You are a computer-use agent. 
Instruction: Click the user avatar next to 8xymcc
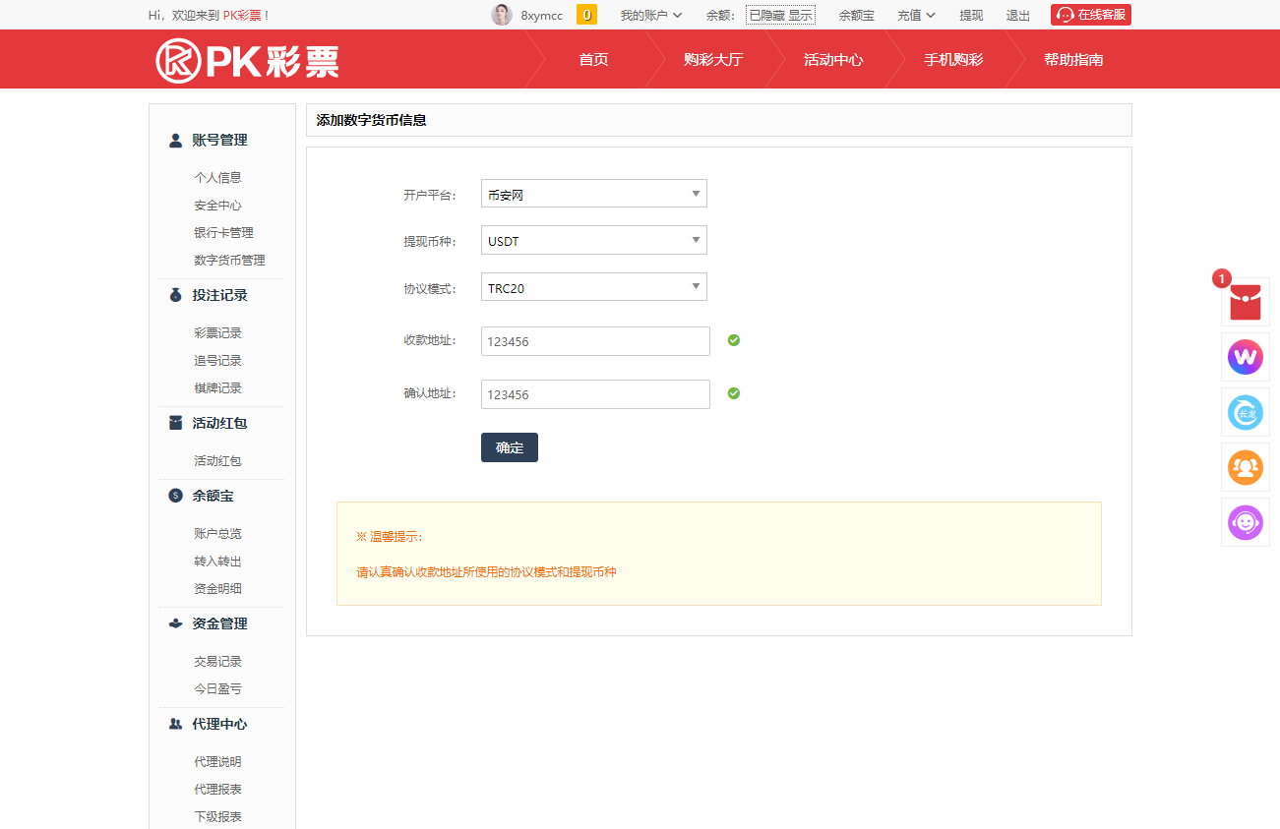tap(502, 15)
